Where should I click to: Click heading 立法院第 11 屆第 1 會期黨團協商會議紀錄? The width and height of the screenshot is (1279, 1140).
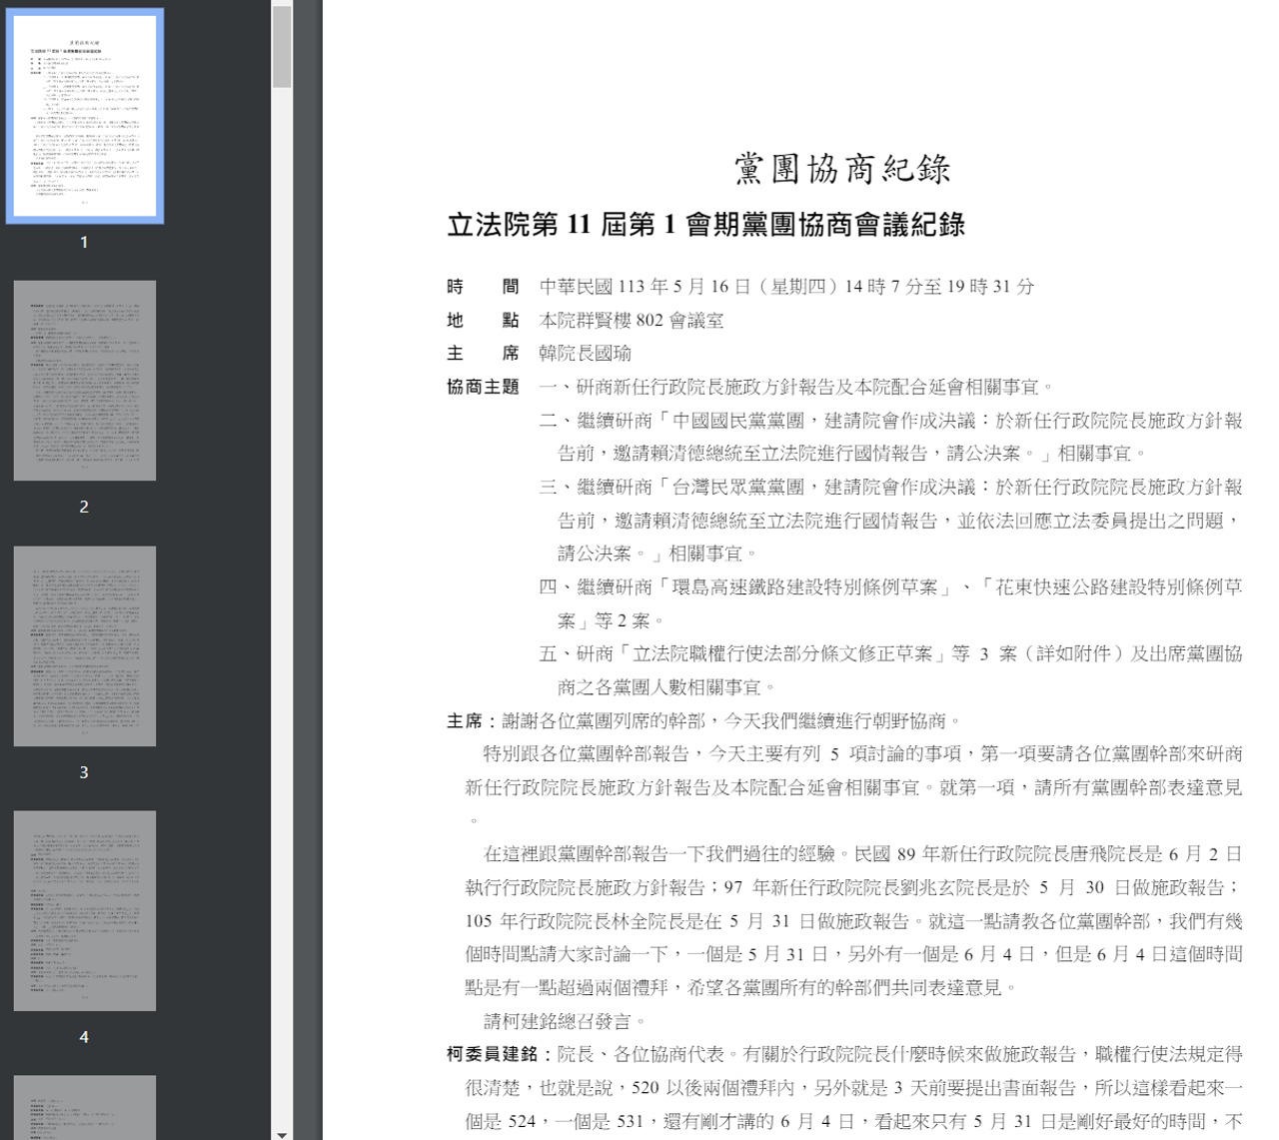click(x=705, y=225)
